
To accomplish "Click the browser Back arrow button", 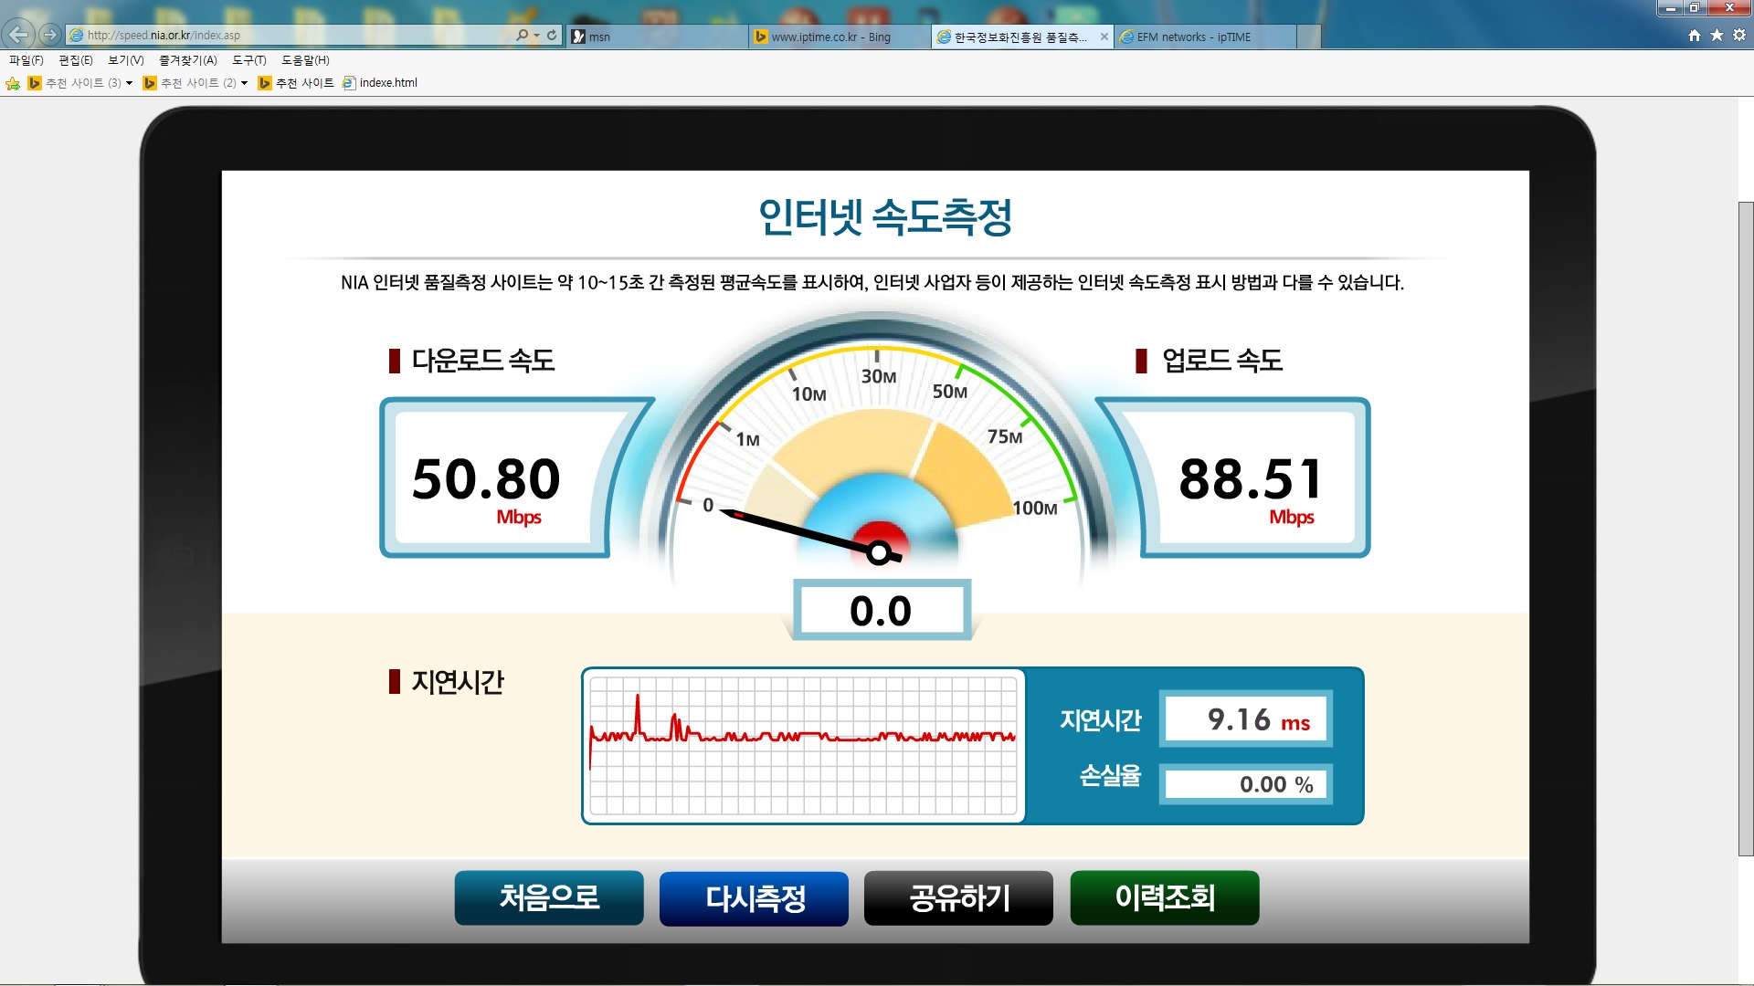I will pos(18,35).
